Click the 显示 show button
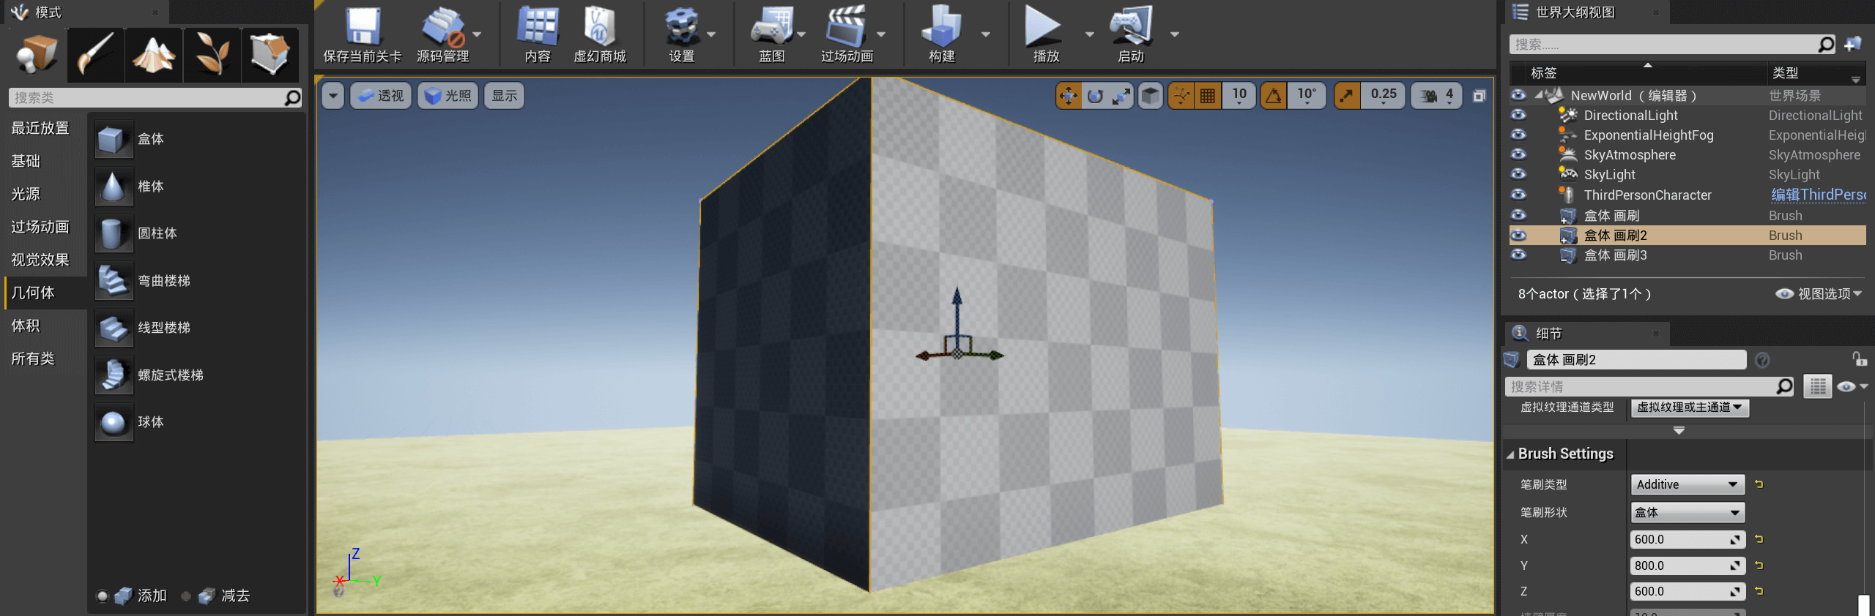Viewport: 1875px width, 616px height. coord(504,96)
